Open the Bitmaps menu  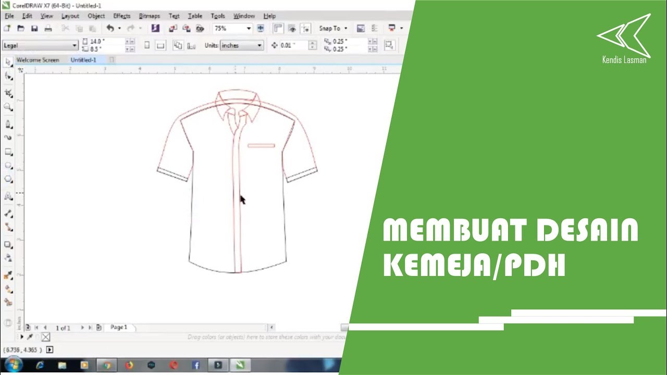[150, 16]
